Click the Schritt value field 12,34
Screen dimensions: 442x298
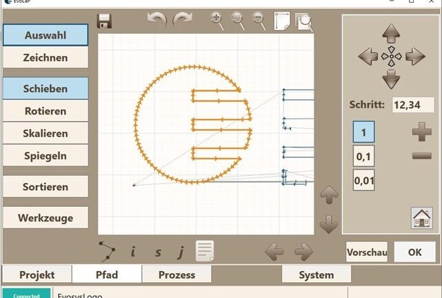413,105
